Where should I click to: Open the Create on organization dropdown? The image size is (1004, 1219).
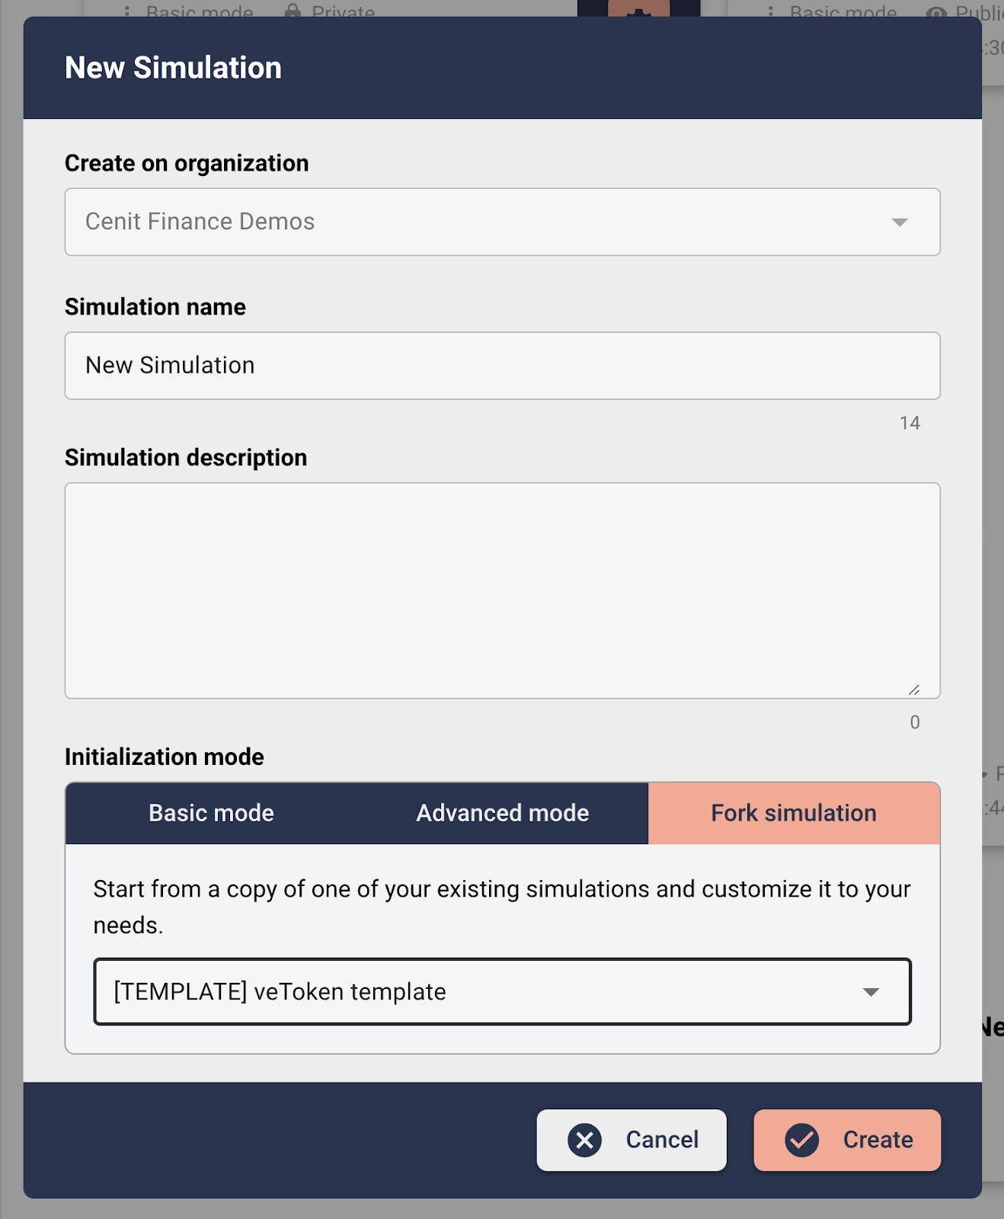[502, 222]
